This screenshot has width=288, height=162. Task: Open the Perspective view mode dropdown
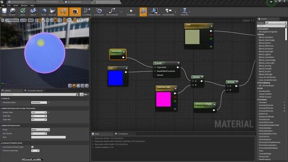click(x=12, y=20)
